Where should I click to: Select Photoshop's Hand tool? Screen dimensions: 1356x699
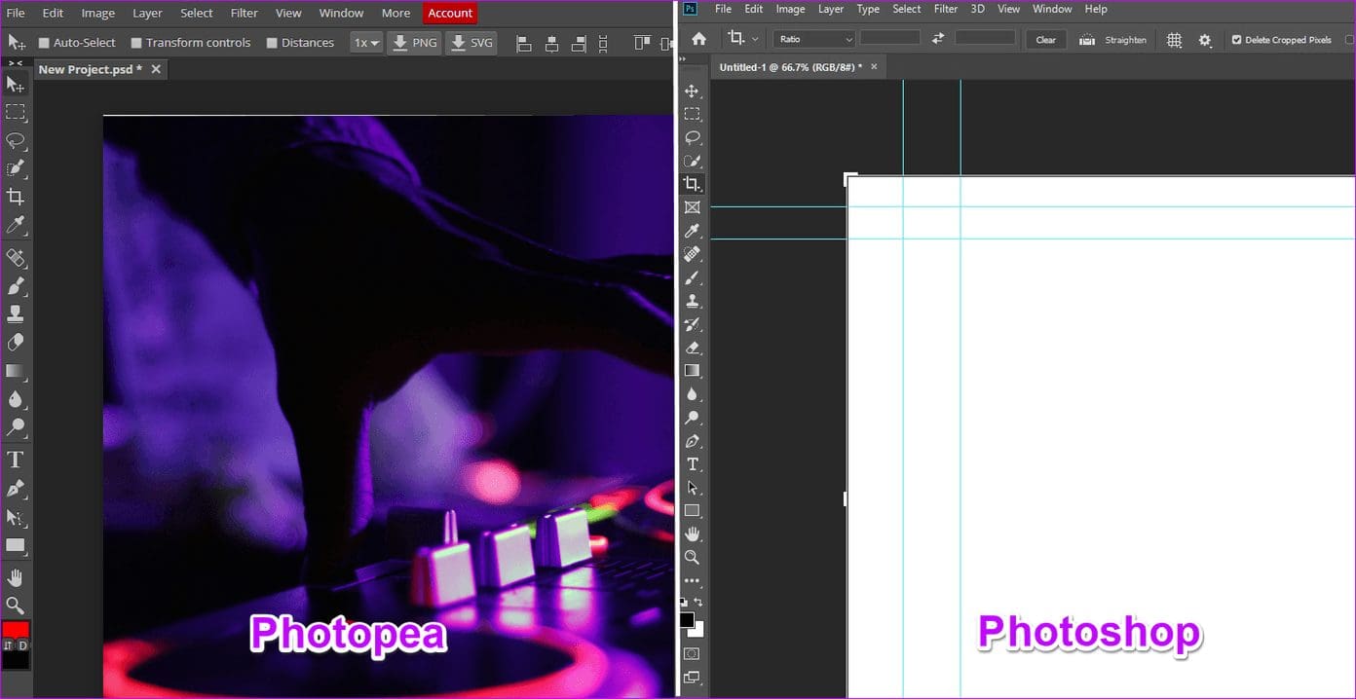click(x=692, y=534)
